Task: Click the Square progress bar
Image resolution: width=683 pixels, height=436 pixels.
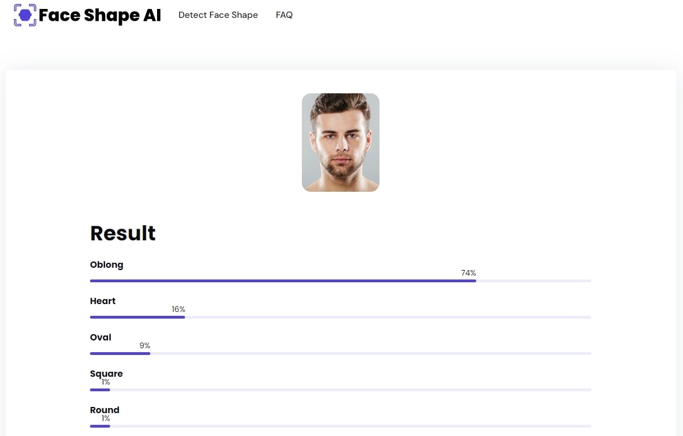Action: (340, 390)
